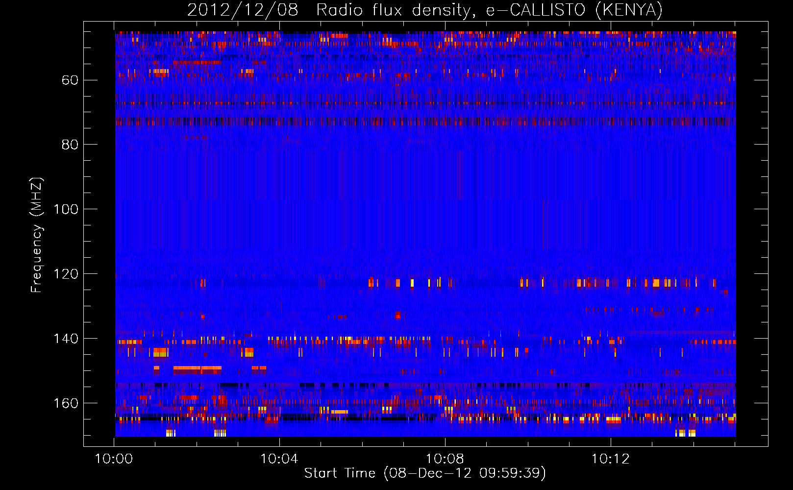This screenshot has height=490, width=793.
Task: Click the 10:00 time tick label
Action: click(x=114, y=459)
